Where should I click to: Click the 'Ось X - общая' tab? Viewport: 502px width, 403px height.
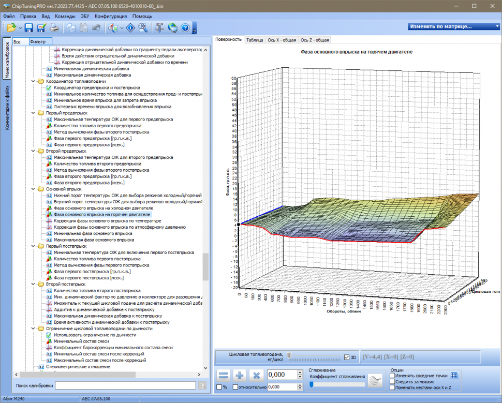(282, 40)
